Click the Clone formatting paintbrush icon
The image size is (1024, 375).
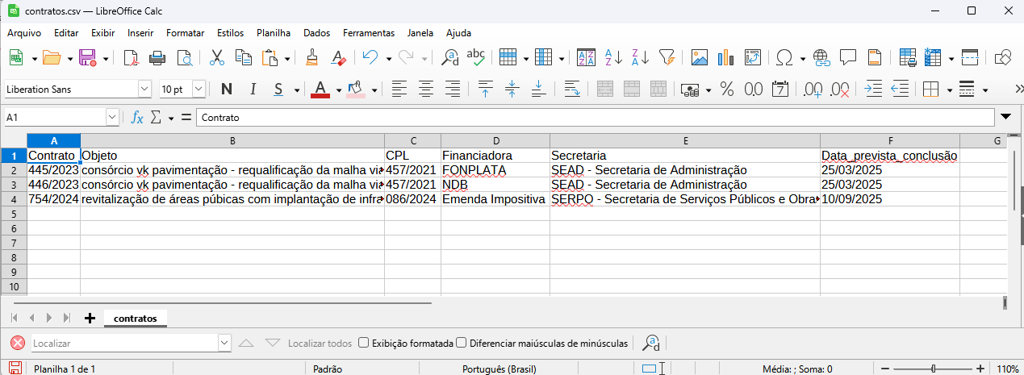click(313, 57)
